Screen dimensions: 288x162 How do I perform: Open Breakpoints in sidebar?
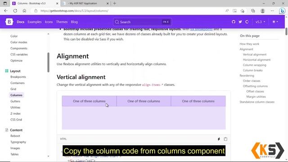(x=18, y=77)
